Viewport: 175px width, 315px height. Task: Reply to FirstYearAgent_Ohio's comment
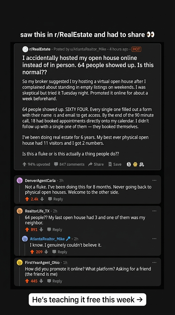pyautogui.click(x=55, y=281)
